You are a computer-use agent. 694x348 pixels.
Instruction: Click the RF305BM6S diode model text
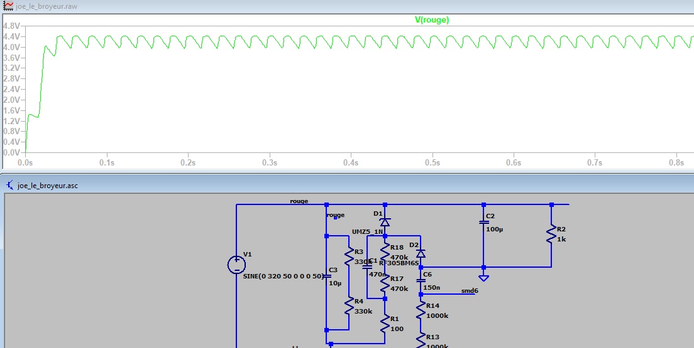399,263
